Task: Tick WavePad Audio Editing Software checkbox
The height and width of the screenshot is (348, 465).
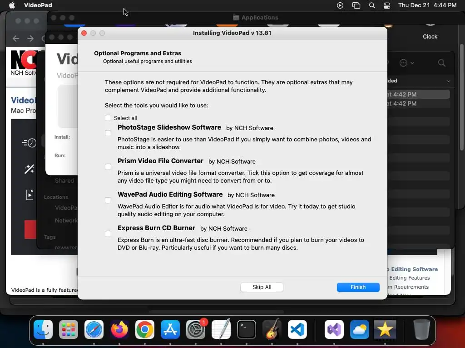Action: (x=108, y=200)
